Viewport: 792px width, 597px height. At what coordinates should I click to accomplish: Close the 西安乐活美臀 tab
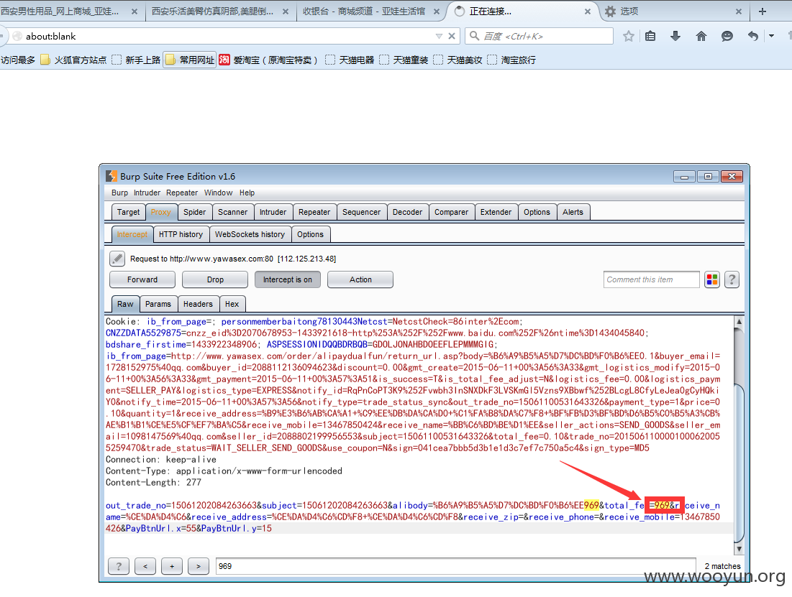click(x=286, y=11)
